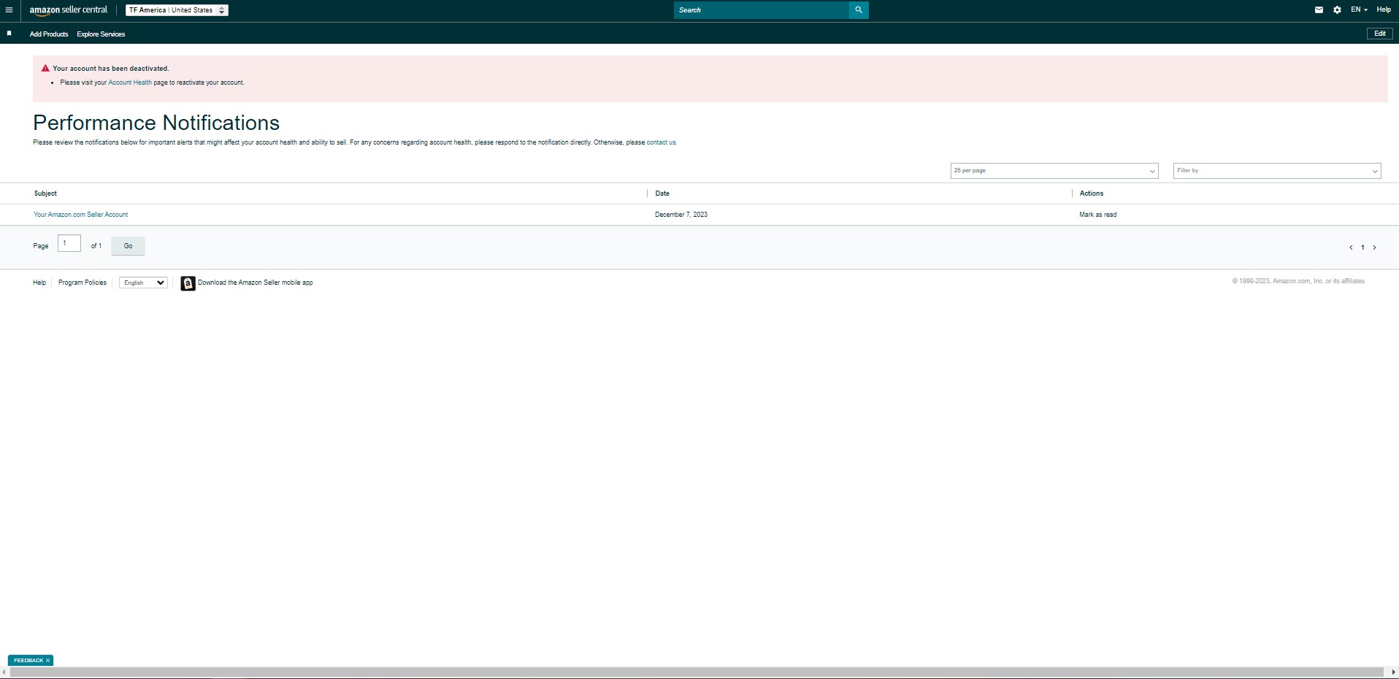Open the settings gear icon
Image resolution: width=1399 pixels, height=679 pixels.
(x=1337, y=10)
